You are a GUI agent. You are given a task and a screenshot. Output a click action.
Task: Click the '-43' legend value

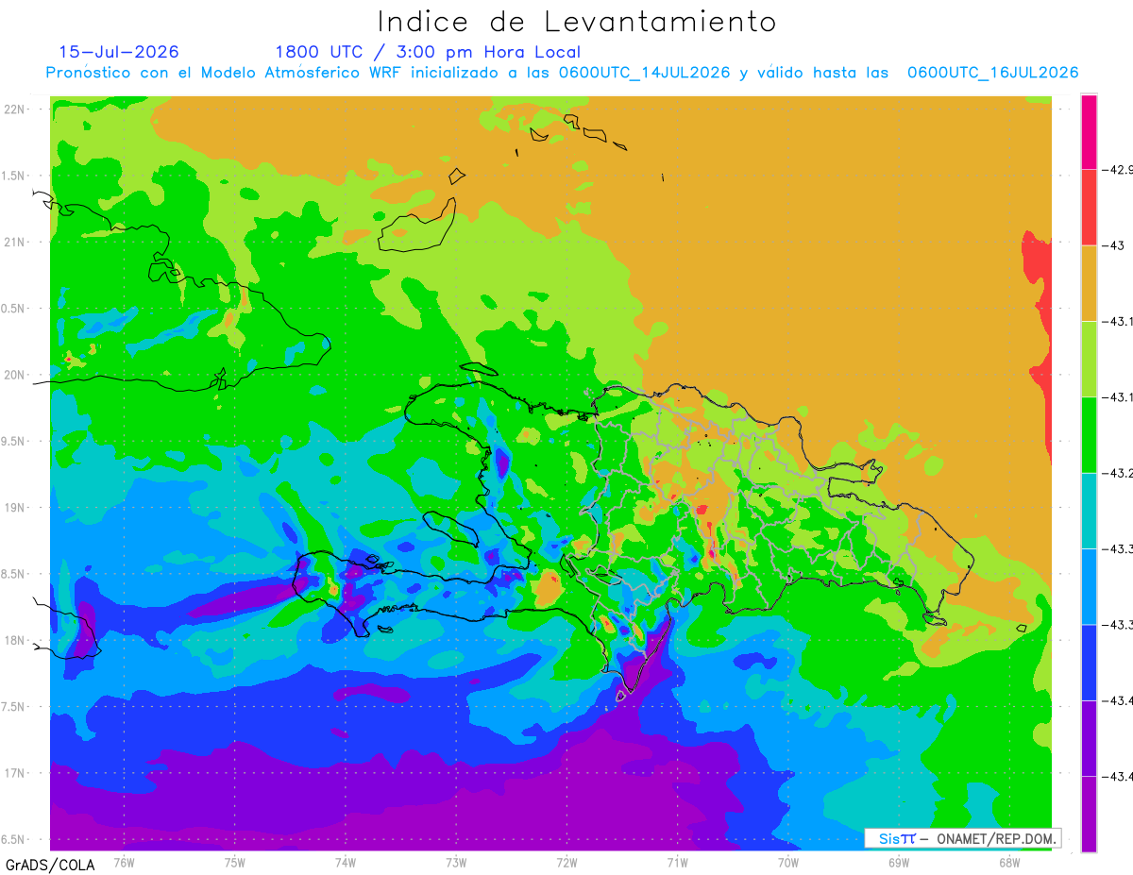pyautogui.click(x=1113, y=245)
